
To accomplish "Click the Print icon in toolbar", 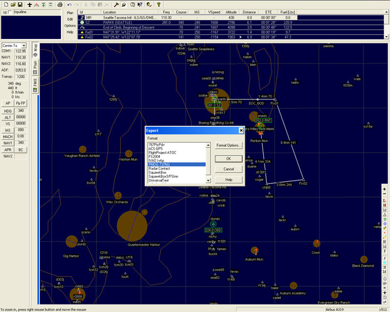I will [x=59, y=4].
